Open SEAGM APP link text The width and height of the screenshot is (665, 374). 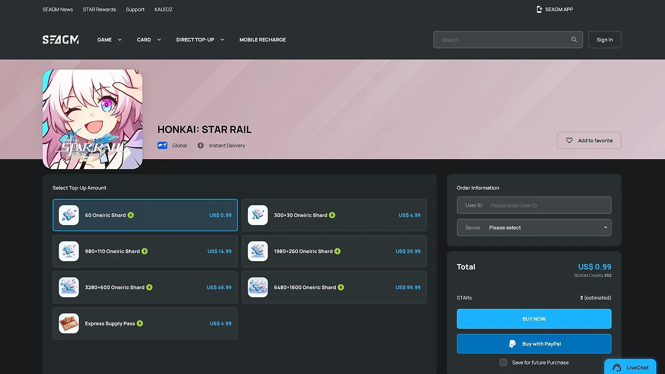[x=559, y=10]
